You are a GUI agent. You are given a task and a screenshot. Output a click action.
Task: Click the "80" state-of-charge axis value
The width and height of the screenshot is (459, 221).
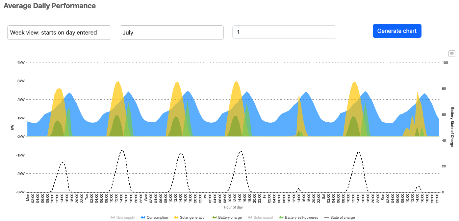point(444,88)
